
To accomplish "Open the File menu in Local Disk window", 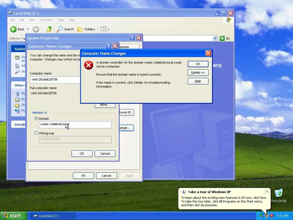I will click(x=12, y=20).
